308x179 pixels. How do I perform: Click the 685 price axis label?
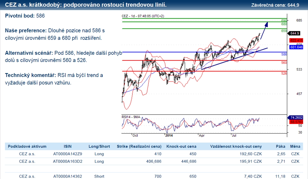(x=299, y=20)
